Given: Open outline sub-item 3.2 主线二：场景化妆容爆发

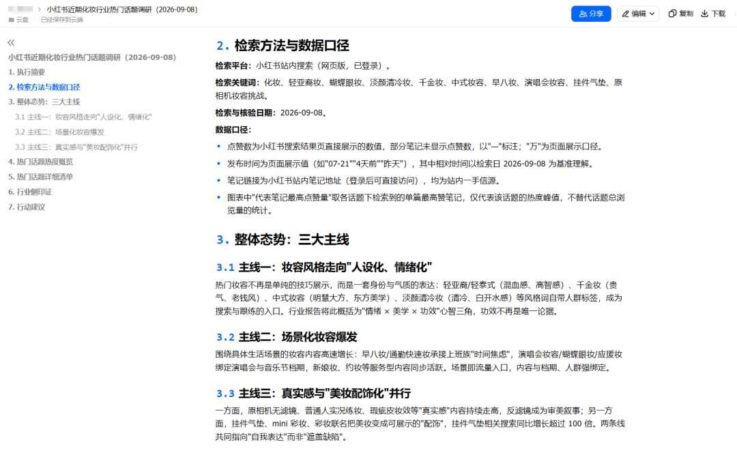Looking at the screenshot, I should click(x=59, y=132).
